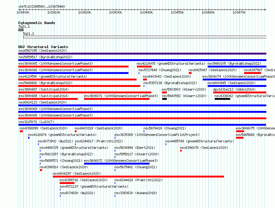Click the nsv6403319 (Sedlazeck2020) label

tap(99, 128)
